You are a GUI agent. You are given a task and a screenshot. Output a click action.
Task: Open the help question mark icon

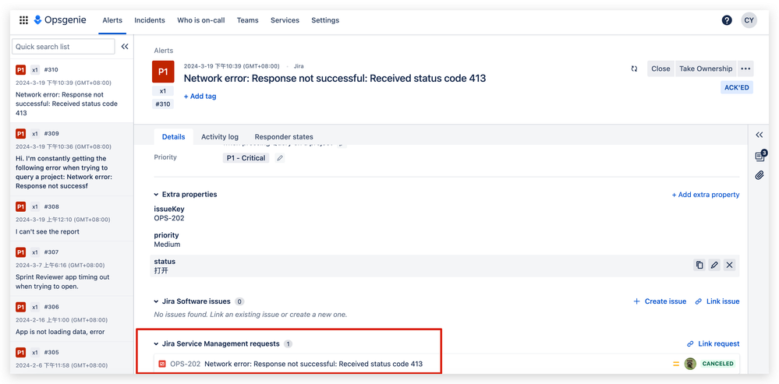click(727, 20)
